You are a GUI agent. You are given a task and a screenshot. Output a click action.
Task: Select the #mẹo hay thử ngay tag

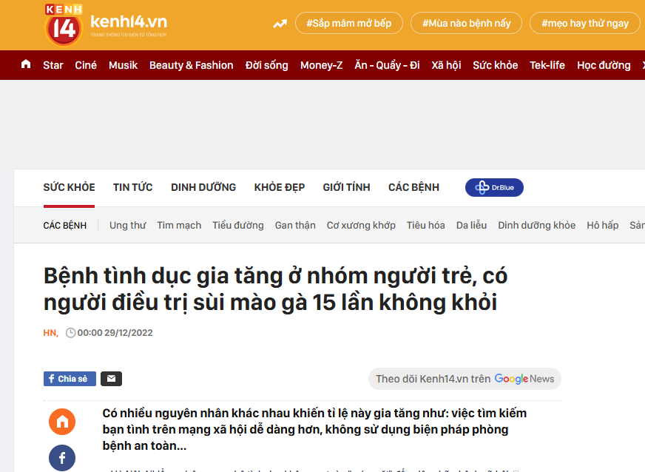(x=584, y=23)
